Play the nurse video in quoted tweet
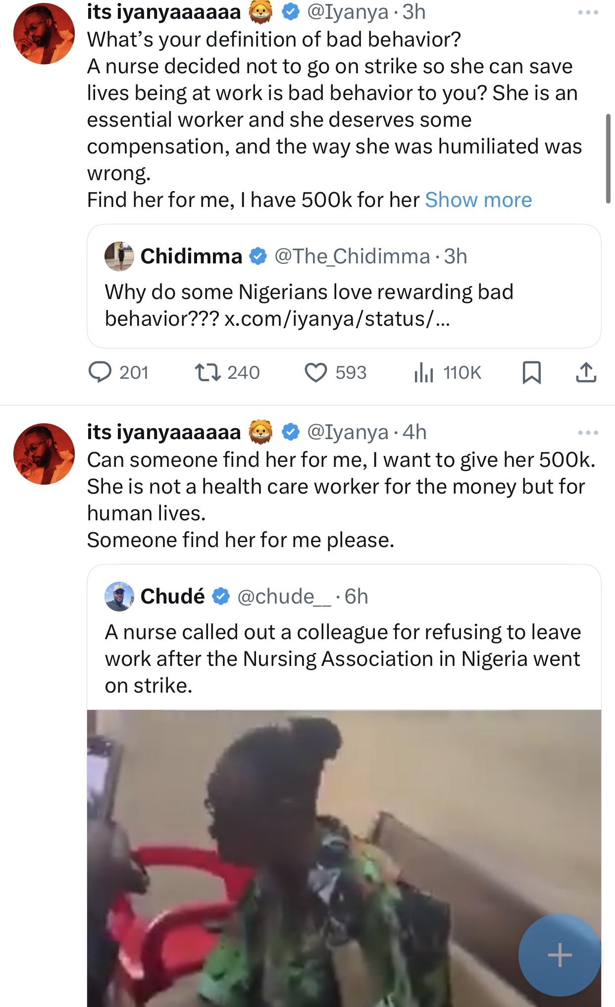The width and height of the screenshot is (615, 1007). pyautogui.click(x=344, y=857)
